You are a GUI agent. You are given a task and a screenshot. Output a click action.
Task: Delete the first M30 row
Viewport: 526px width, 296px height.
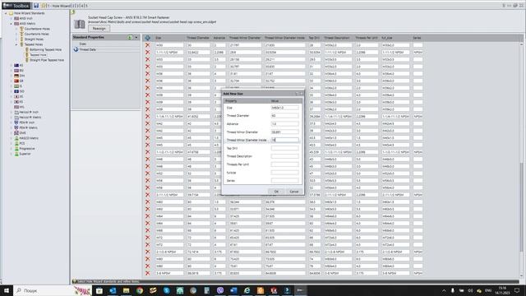pos(148,45)
